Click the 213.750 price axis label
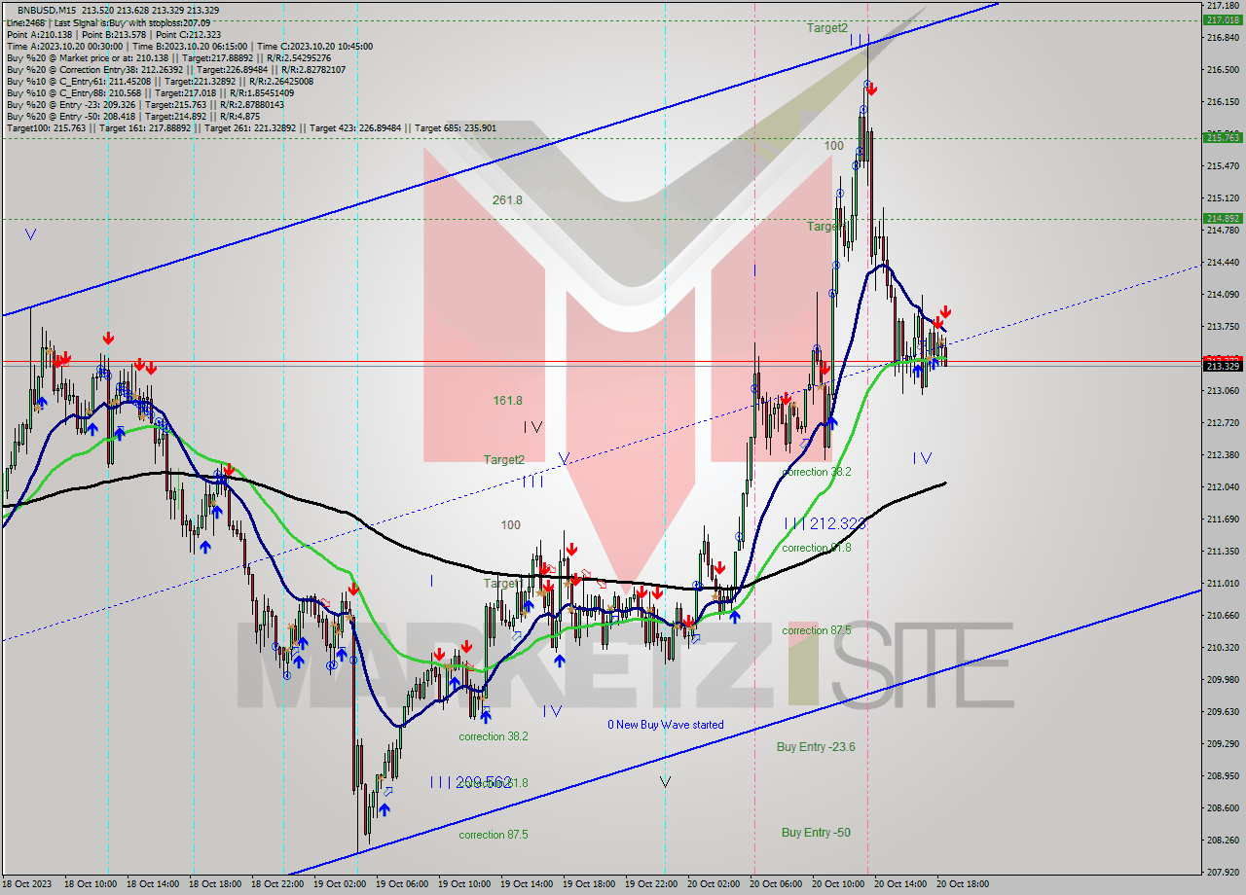 click(x=1222, y=327)
